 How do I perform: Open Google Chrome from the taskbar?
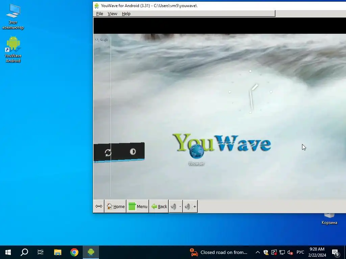pyautogui.click(x=74, y=252)
